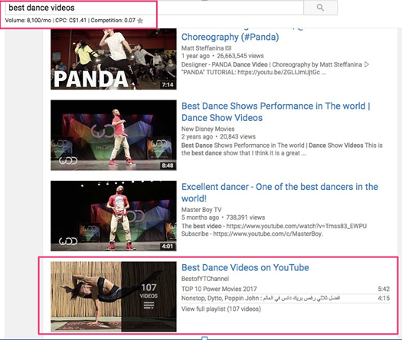Select the 'Volume: 8,100/mo' keyword stat

pyautogui.click(x=28, y=20)
